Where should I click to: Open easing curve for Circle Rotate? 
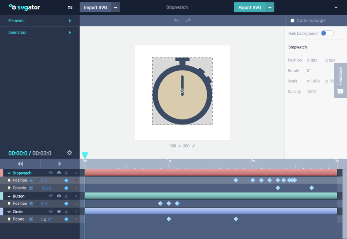click(x=31, y=219)
